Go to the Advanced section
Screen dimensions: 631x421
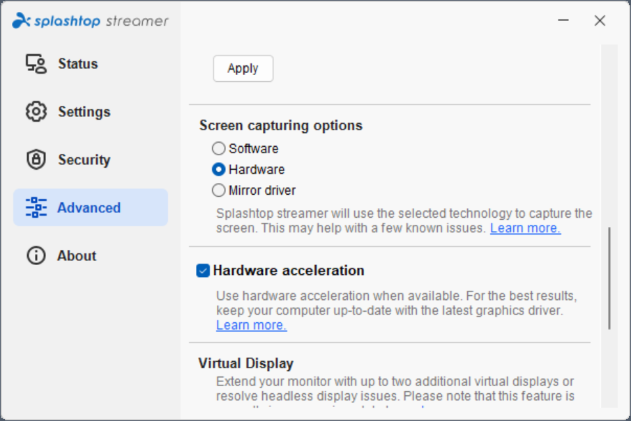coord(89,207)
